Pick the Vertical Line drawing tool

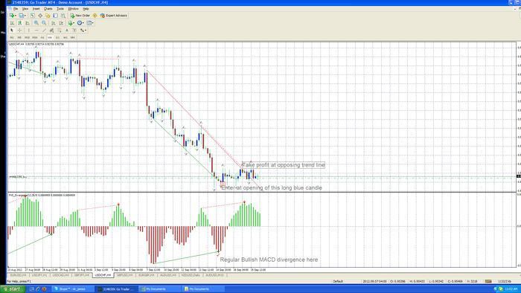pos(28,30)
